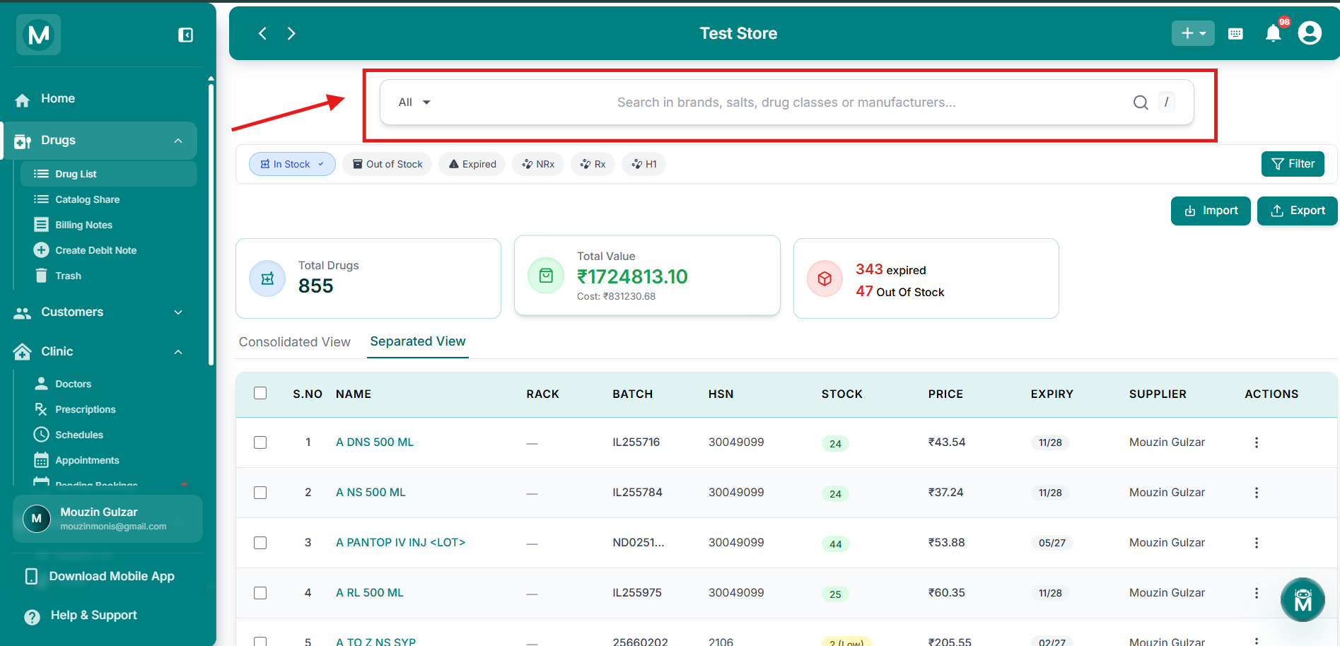This screenshot has width=1340, height=646.
Task: Toggle the select-all header checkbox
Action: coord(260,393)
